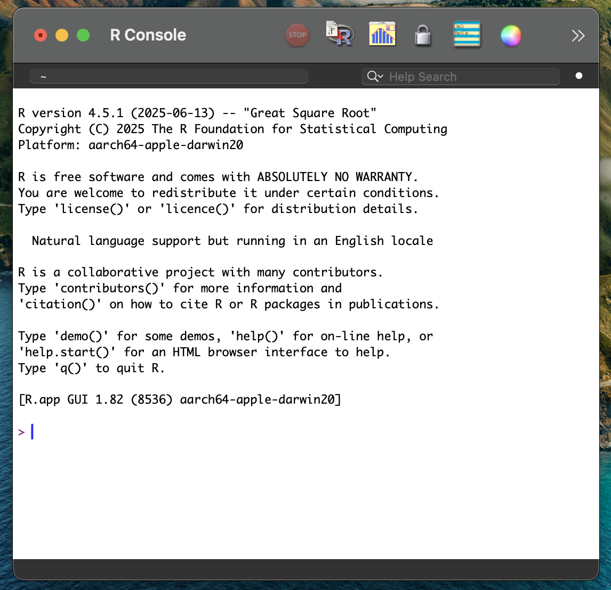Click the padlock authorize icon
This screenshot has height=590, width=611.
tap(423, 36)
